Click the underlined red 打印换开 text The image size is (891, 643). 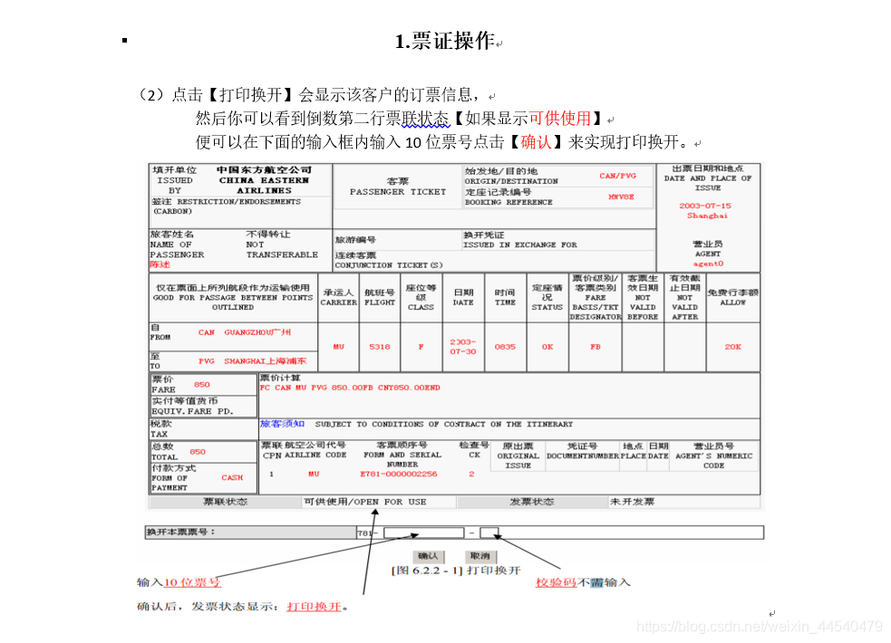pos(315,607)
